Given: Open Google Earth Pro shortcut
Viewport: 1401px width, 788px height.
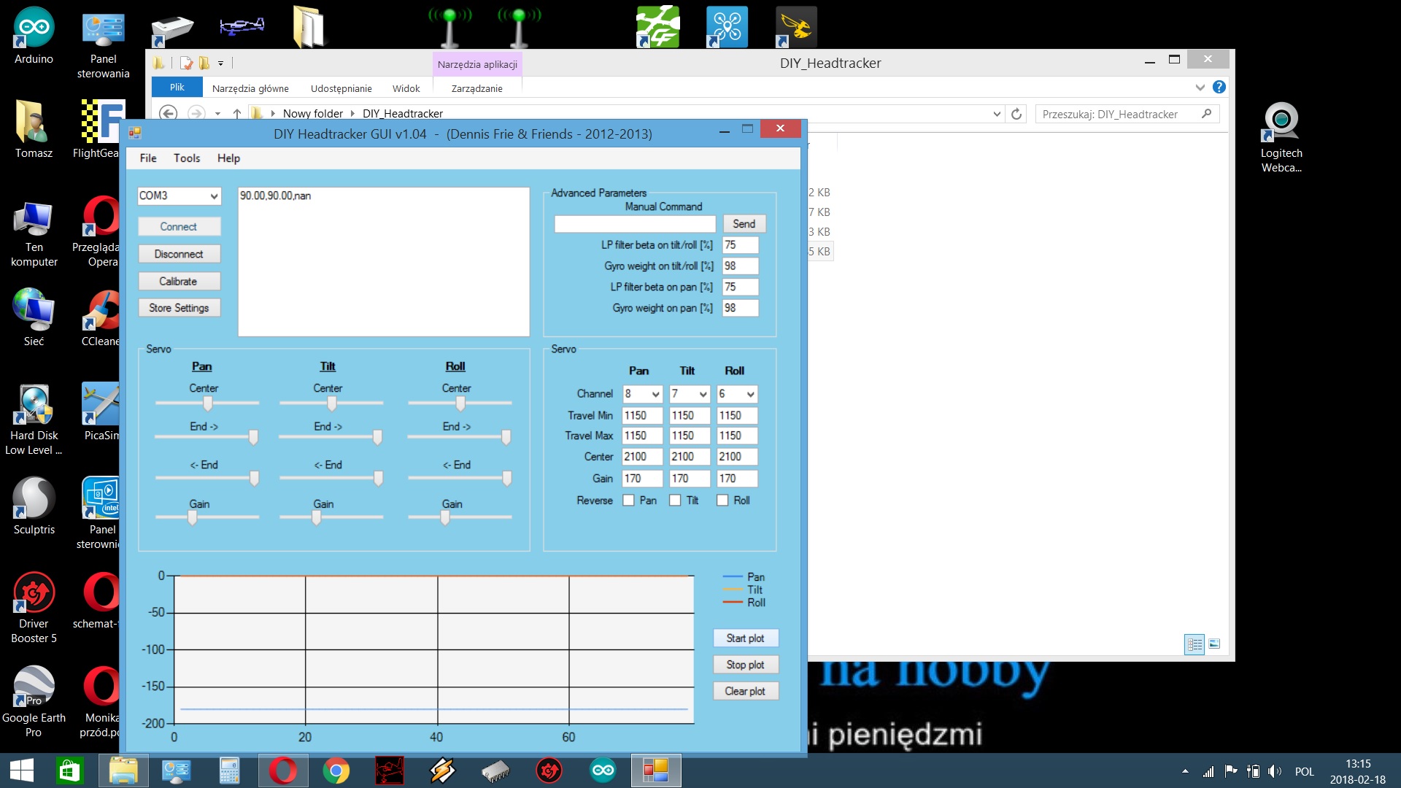Looking at the screenshot, I should [34, 700].
